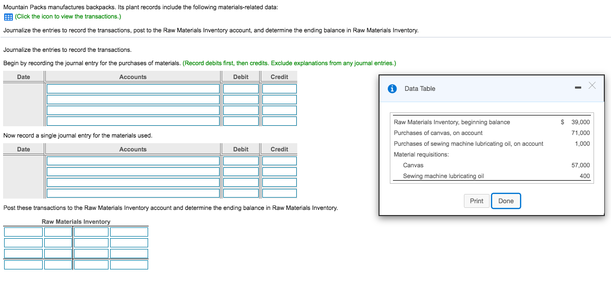Click fourth debit field of purchases entry
This screenshot has height=291, width=611.
(241, 121)
